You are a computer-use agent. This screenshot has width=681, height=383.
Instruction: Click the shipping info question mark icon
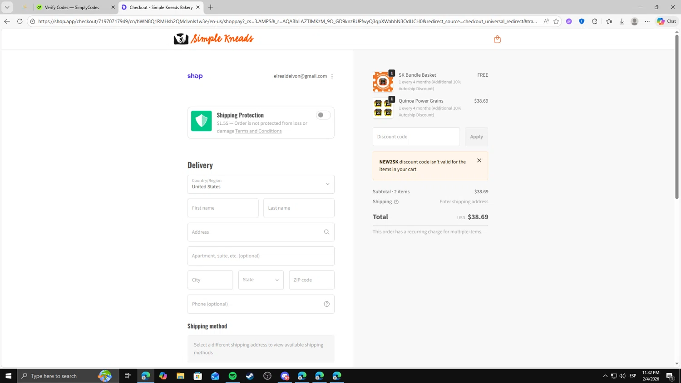(396, 202)
